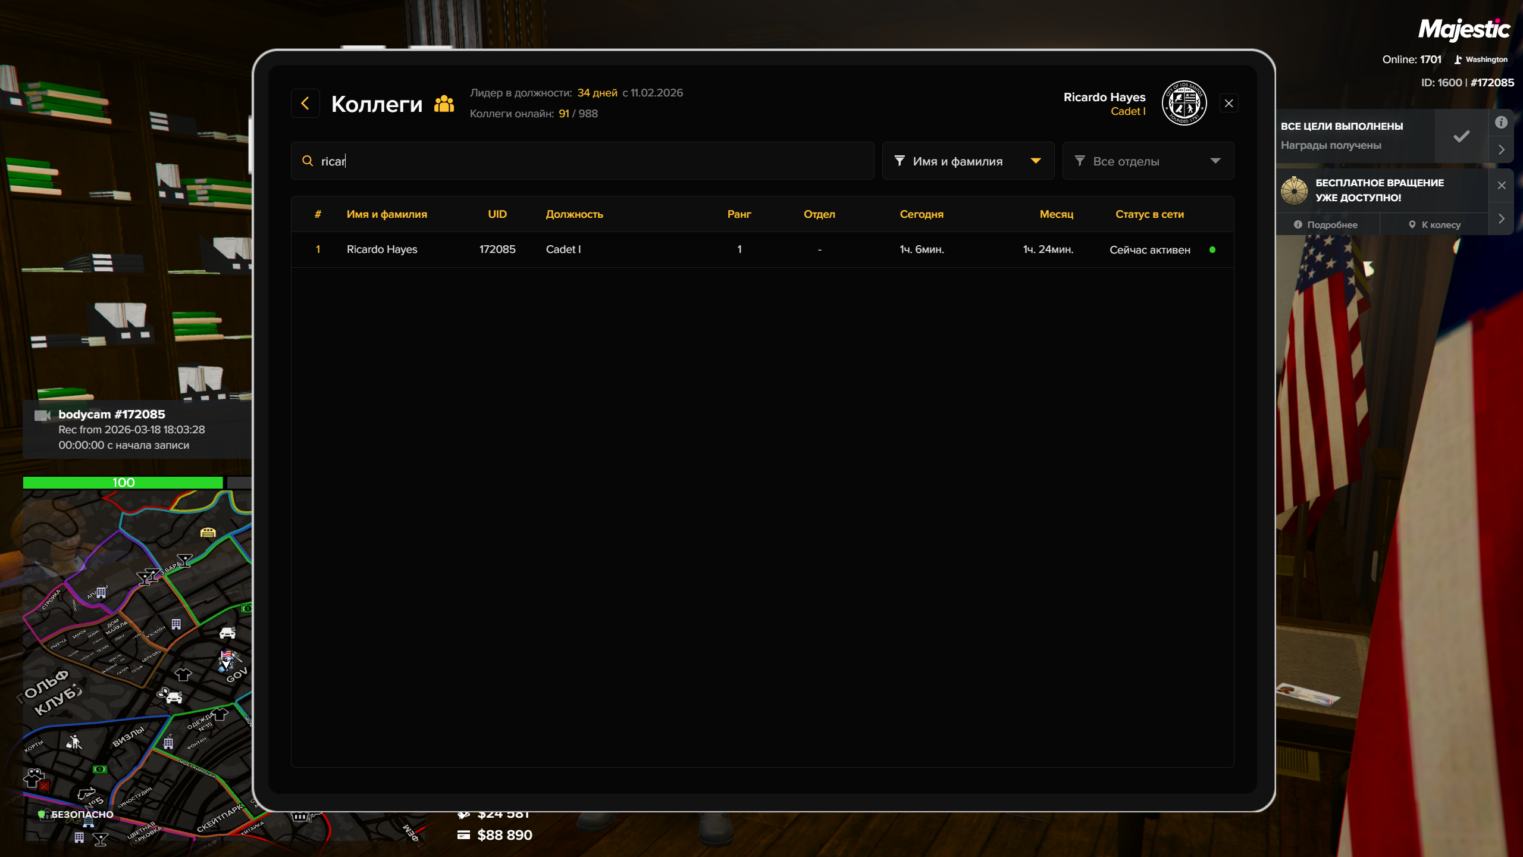Click the info icon beside goals panel
This screenshot has height=857, width=1523.
point(1501,122)
